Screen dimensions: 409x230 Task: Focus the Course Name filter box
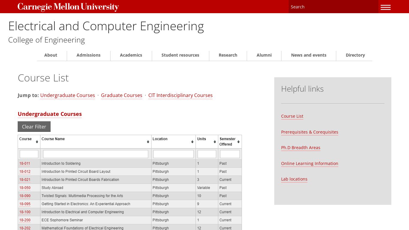tap(96, 154)
